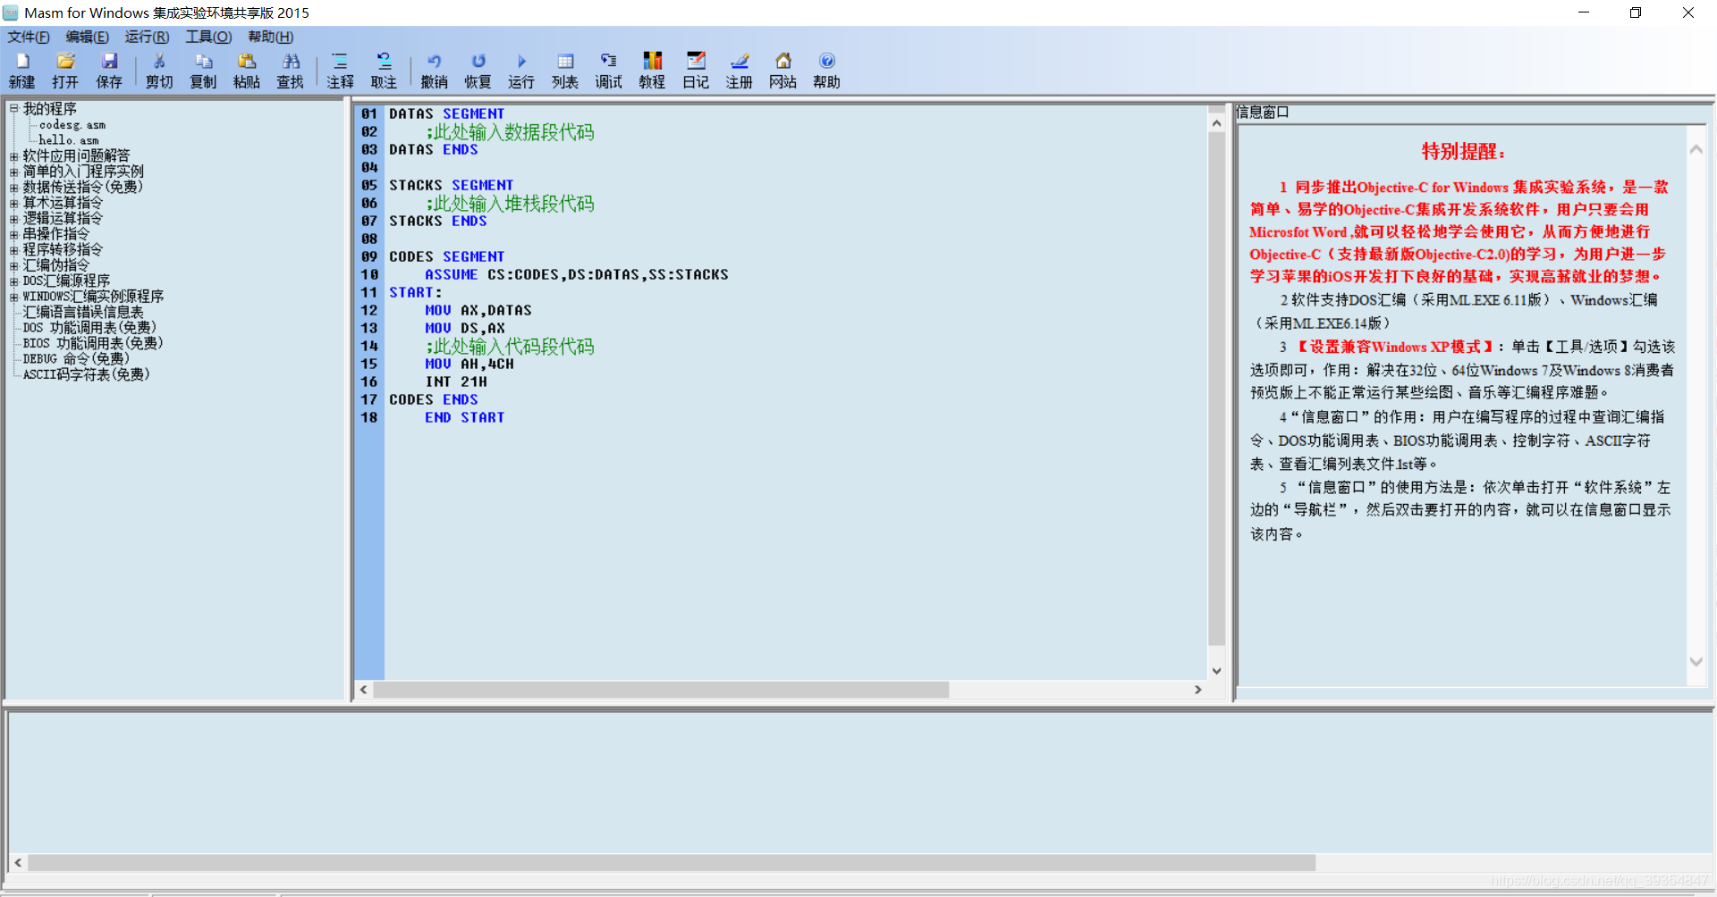Image resolution: width=1717 pixels, height=897 pixels.
Task: Click the editor's horizontal scrollbar thumb
Action: [661, 690]
